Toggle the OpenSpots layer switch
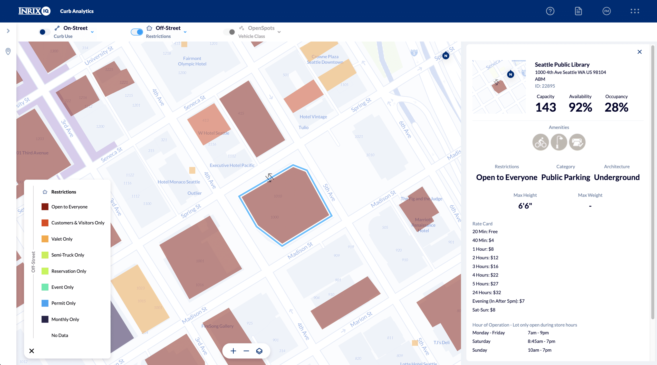The width and height of the screenshot is (657, 365). pyautogui.click(x=229, y=32)
